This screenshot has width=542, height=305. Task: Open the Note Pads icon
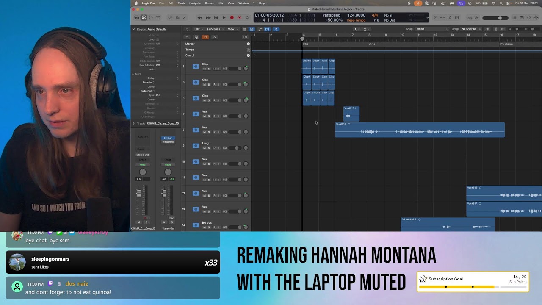(x=522, y=18)
